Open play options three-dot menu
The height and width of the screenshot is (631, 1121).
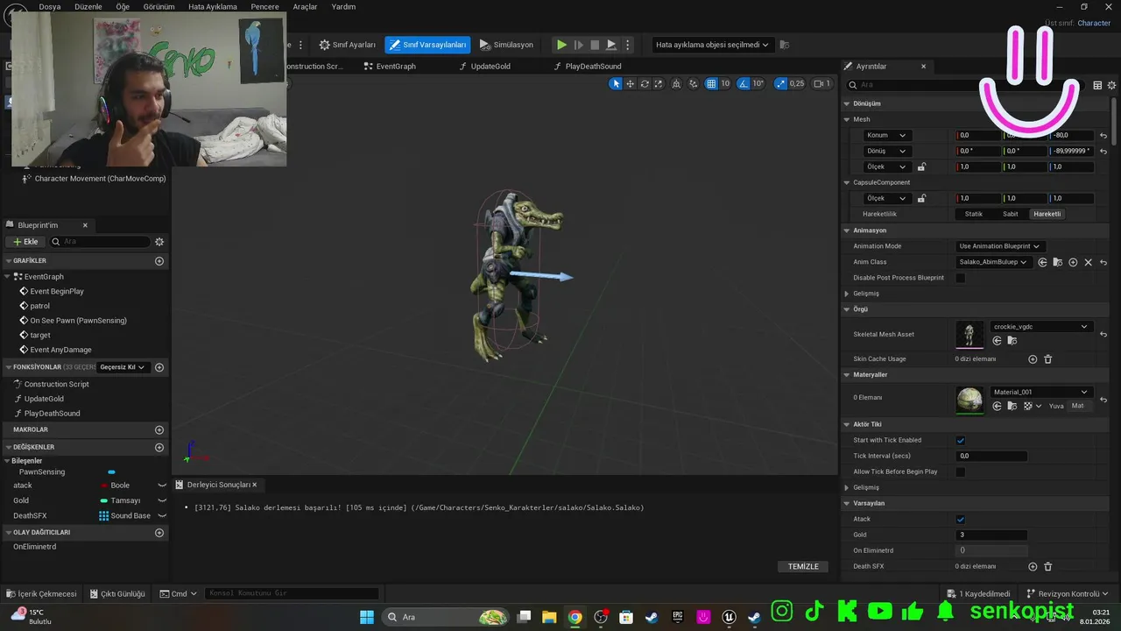pyautogui.click(x=627, y=45)
